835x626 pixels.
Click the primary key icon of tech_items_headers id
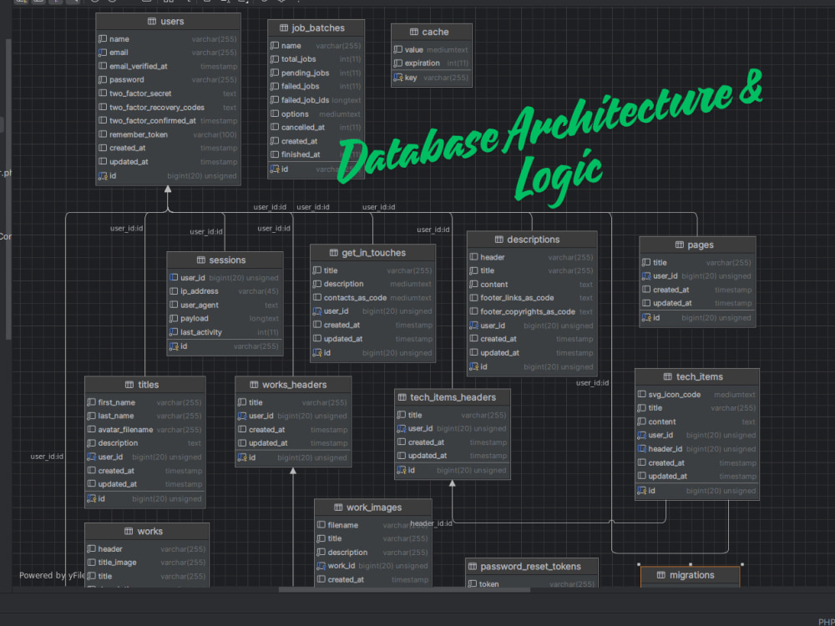tap(402, 470)
